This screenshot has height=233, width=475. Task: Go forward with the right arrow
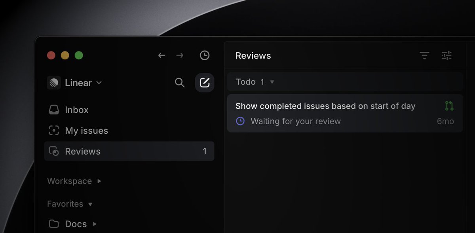(x=180, y=55)
